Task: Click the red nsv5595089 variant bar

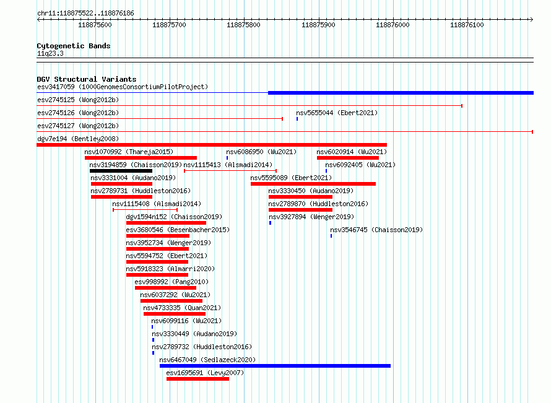Action: (313, 184)
